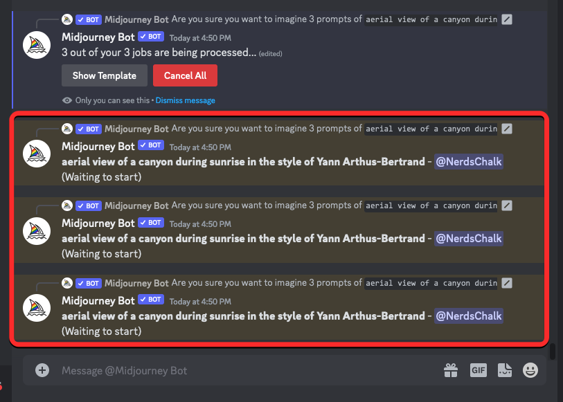
Task: Click the chat scrollbar thumb on right
Action: (553, 351)
